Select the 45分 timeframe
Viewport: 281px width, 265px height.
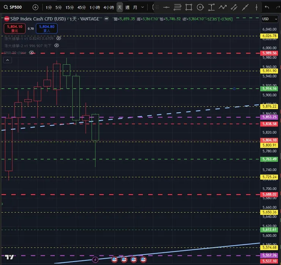82,8
